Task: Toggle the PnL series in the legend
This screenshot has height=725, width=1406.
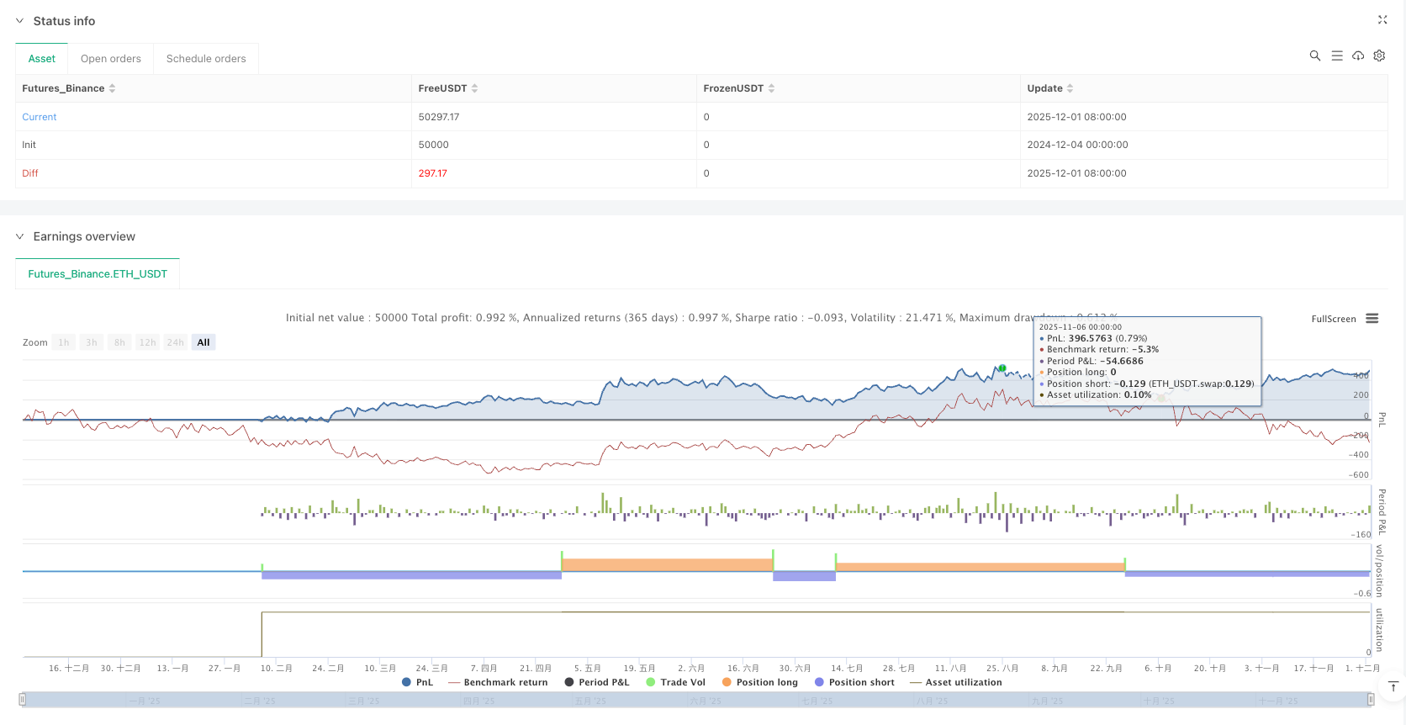Action: [x=418, y=682]
